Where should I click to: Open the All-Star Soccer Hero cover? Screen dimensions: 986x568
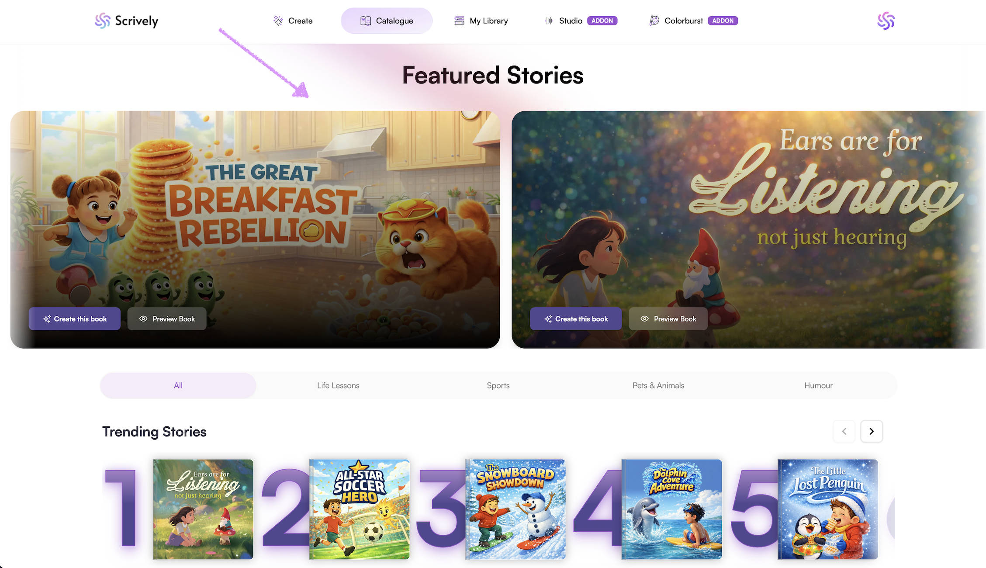[x=359, y=509]
